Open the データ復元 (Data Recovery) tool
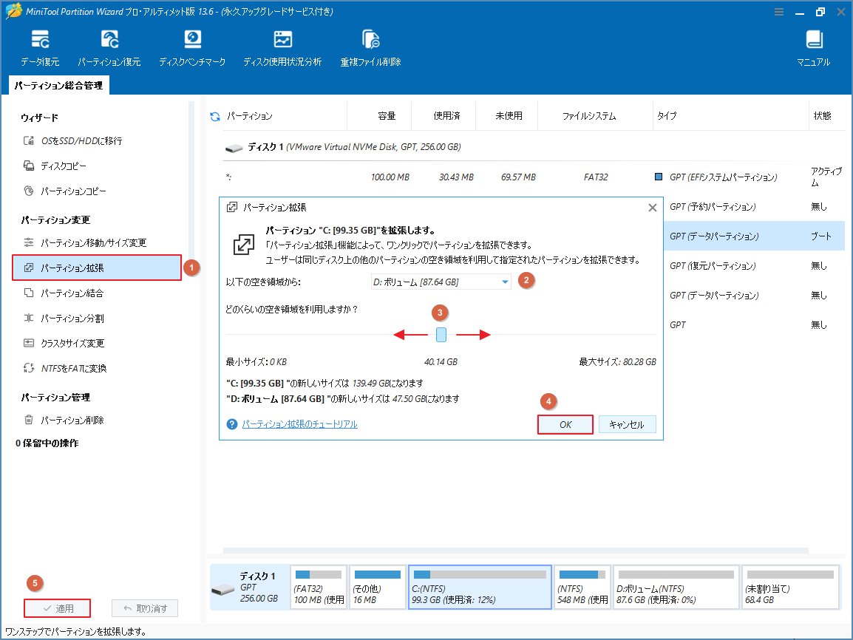The image size is (853, 640). (40, 48)
